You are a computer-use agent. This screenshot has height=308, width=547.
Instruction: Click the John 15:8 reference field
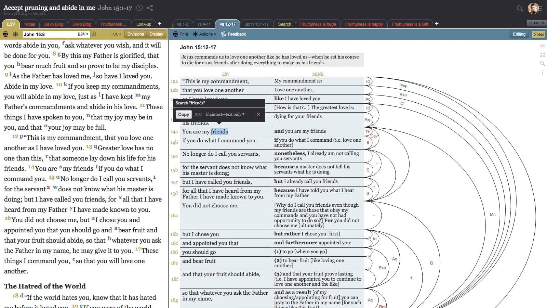tap(50, 34)
